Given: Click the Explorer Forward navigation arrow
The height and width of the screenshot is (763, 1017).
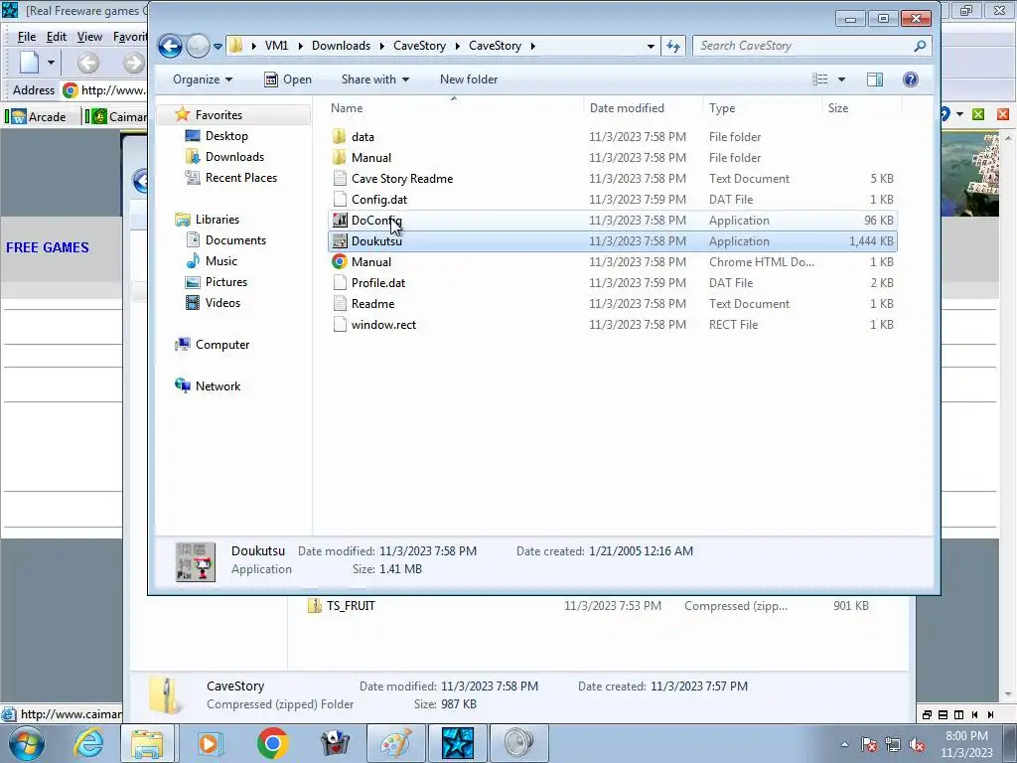Looking at the screenshot, I should point(198,46).
